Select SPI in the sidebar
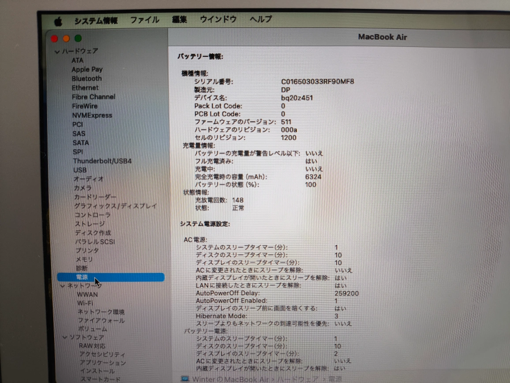Viewport: 510px width, 383px height. [78, 152]
